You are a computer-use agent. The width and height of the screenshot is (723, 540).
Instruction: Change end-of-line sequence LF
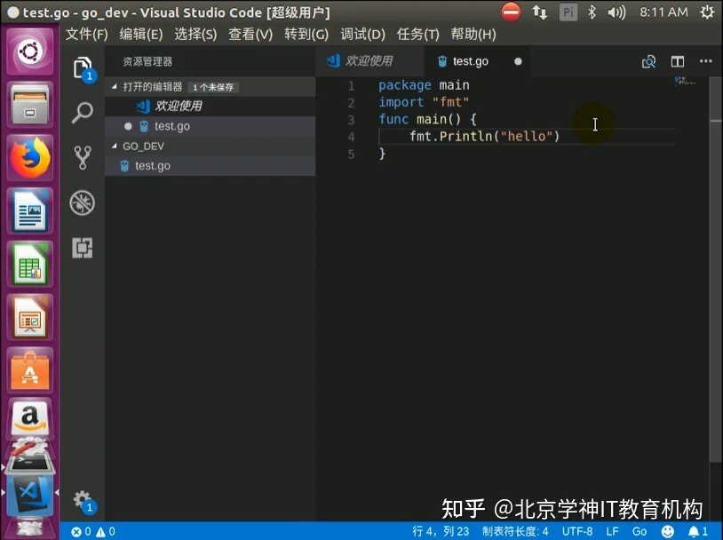[x=612, y=532]
